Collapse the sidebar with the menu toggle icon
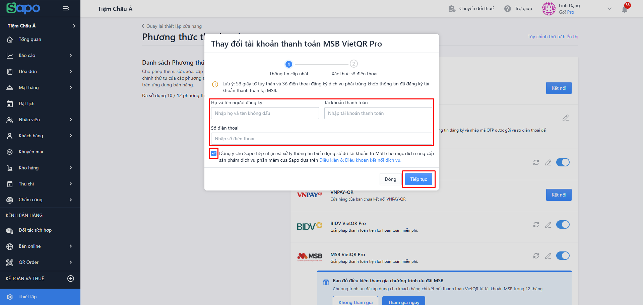The image size is (643, 305). coord(66,8)
